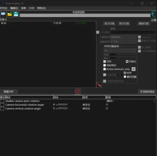Viewport: 157px width, 156px height.
Task: Click X beside Active memory only
Action: pyautogui.click(x=133, y=69)
